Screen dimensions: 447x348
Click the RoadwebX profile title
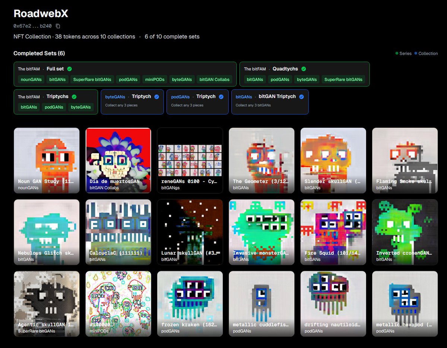pos(41,13)
